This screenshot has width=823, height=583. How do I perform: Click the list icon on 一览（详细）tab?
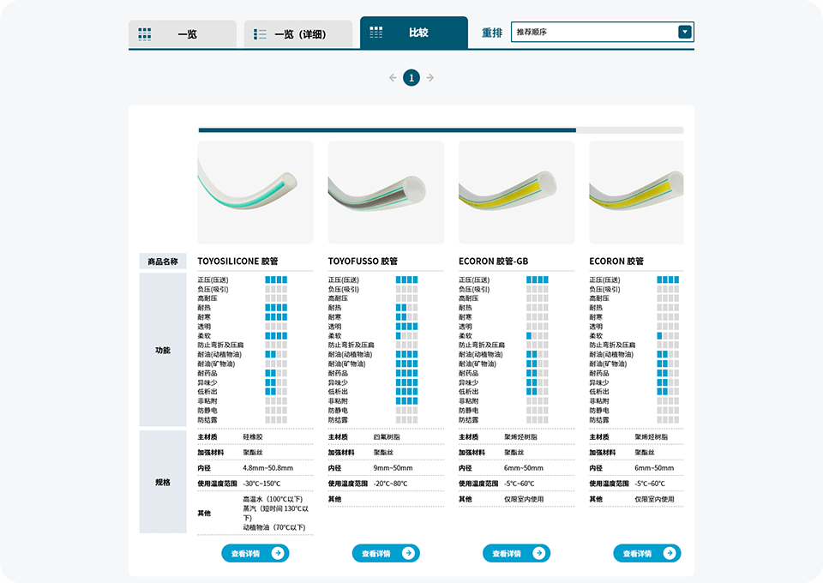pyautogui.click(x=260, y=34)
